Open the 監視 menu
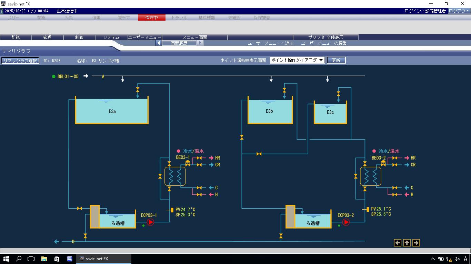This screenshot has width=471, height=264. [x=16, y=37]
